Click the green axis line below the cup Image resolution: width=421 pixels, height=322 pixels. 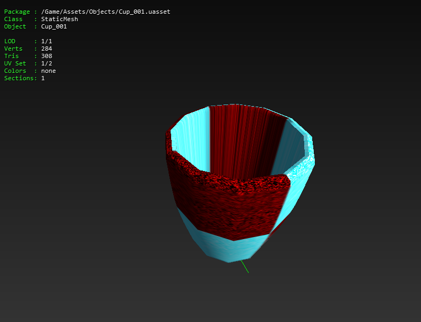tap(245, 267)
